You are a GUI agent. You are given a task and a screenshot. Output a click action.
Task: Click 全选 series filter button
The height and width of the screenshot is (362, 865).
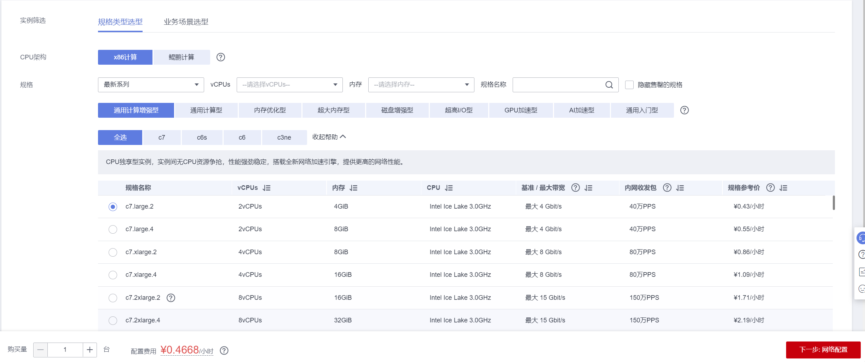click(120, 138)
